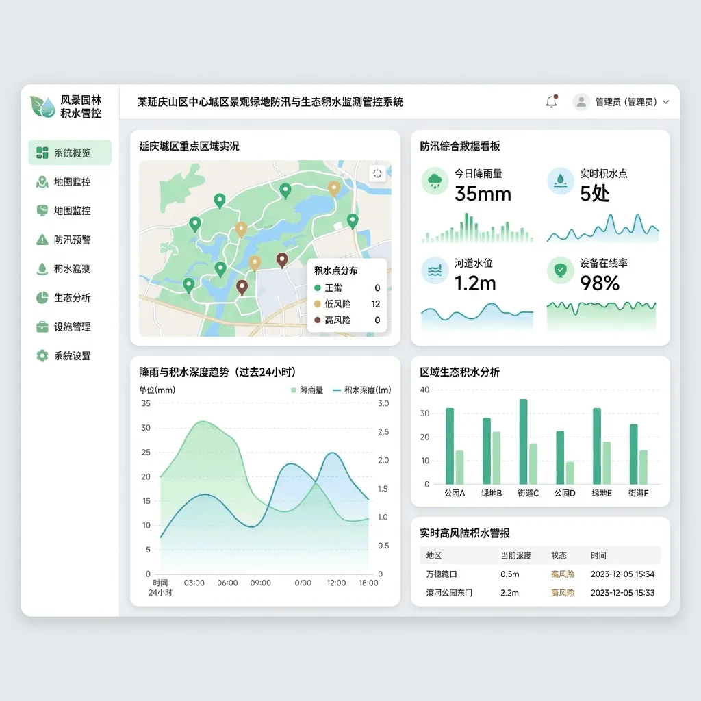This screenshot has height=701, width=701.
Task: Click the 生态分析 pie chart icon
Action: (42, 298)
